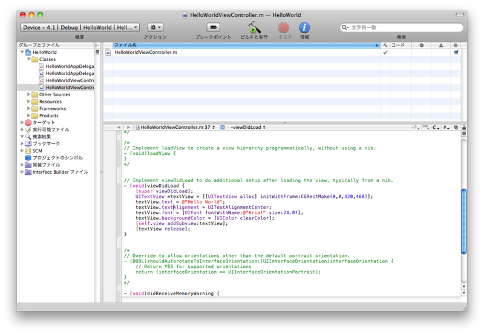
Task: Click the editor scroll down arrow
Action: click(x=463, y=293)
